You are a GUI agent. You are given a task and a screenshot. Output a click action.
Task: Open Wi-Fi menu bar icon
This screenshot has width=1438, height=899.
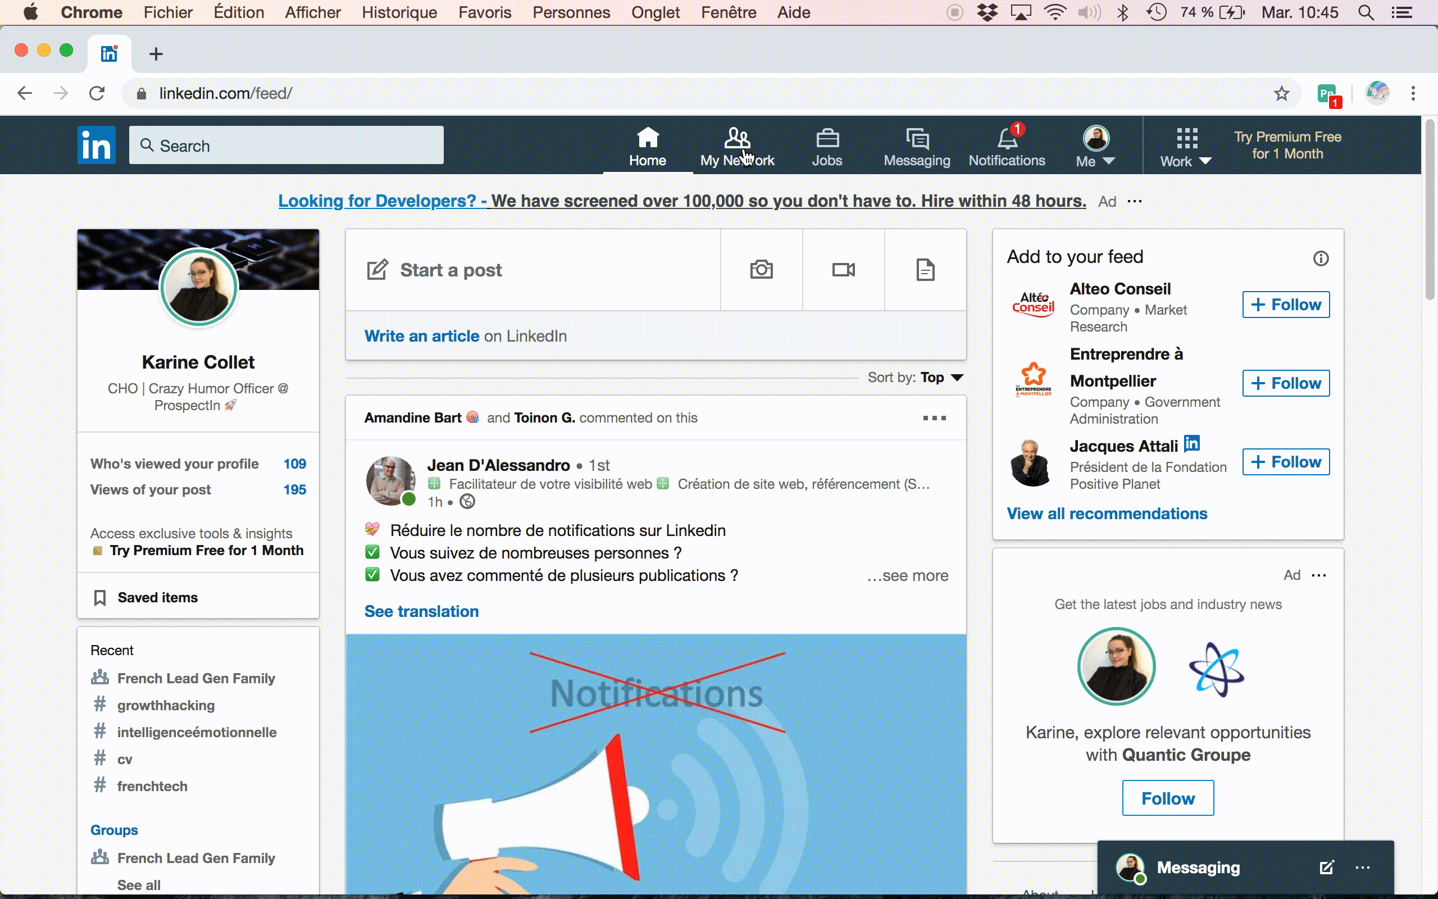point(1055,12)
